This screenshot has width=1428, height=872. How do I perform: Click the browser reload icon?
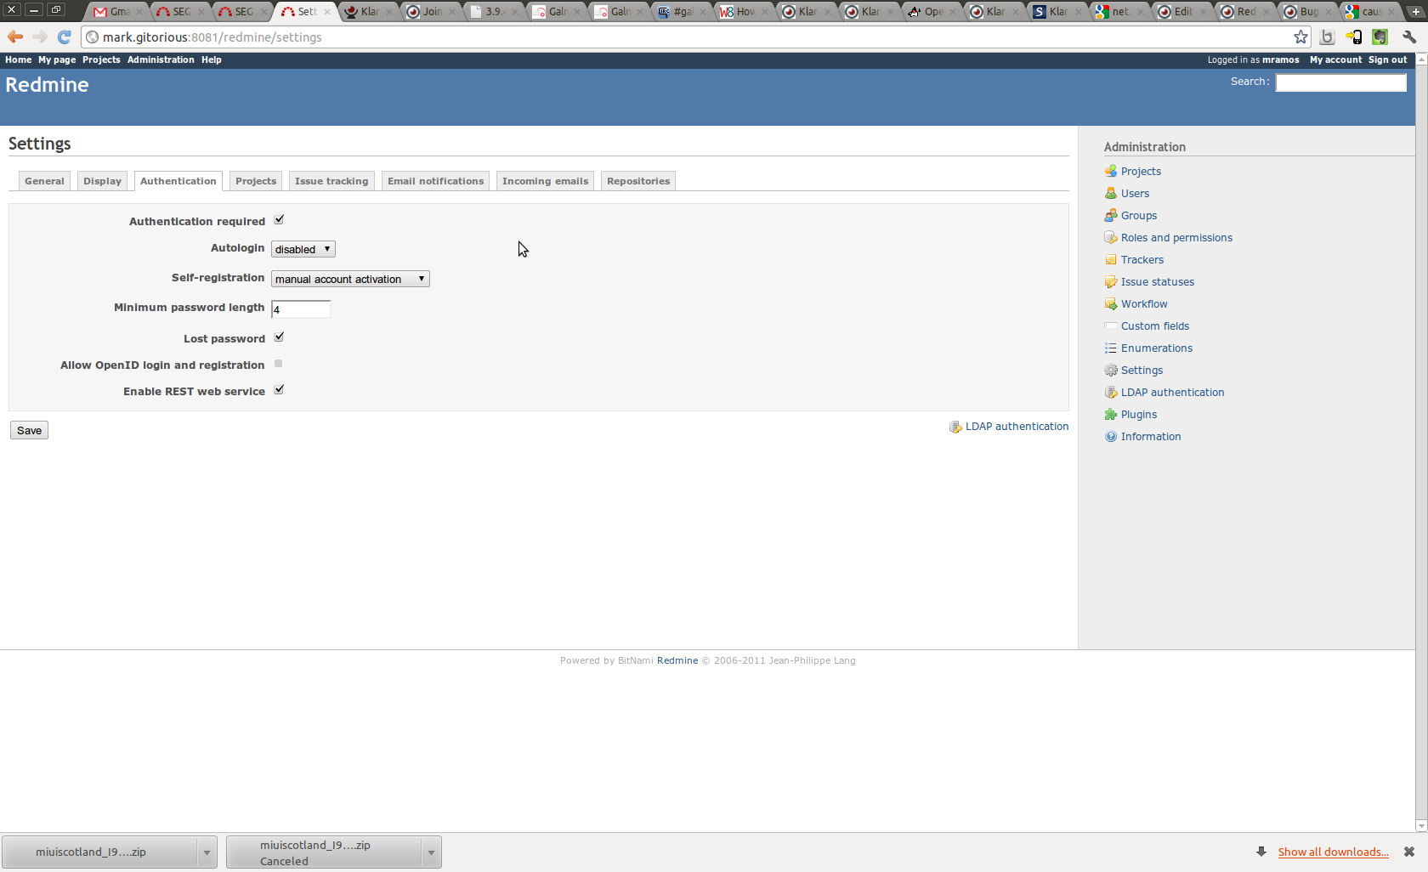coord(64,37)
